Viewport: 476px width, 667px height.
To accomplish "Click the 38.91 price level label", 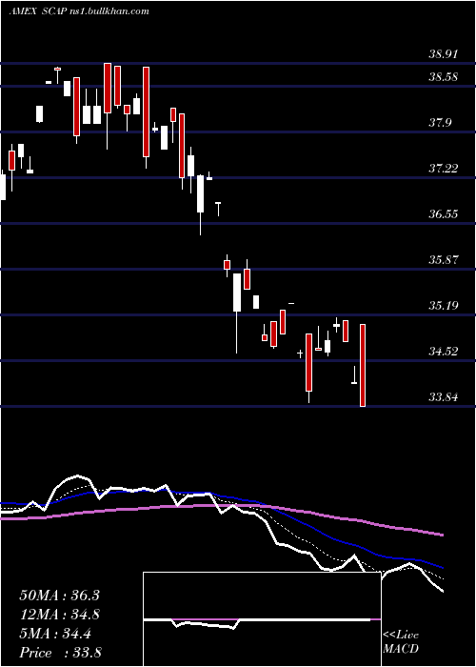I will pyautogui.click(x=443, y=54).
